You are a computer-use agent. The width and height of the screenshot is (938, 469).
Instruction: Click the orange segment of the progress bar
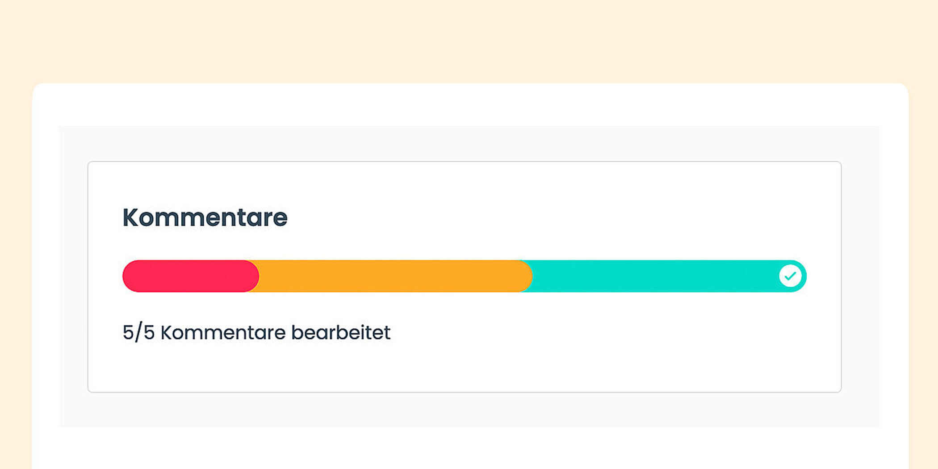click(389, 276)
